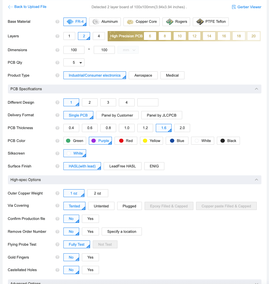Open the Gerber Viewer link

pos(249,7)
